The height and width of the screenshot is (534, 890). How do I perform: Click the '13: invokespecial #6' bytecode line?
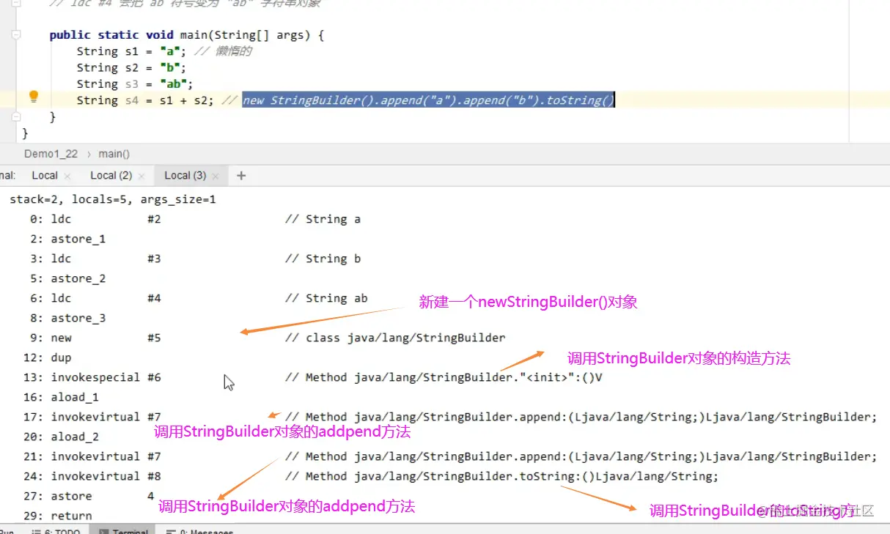point(312,377)
